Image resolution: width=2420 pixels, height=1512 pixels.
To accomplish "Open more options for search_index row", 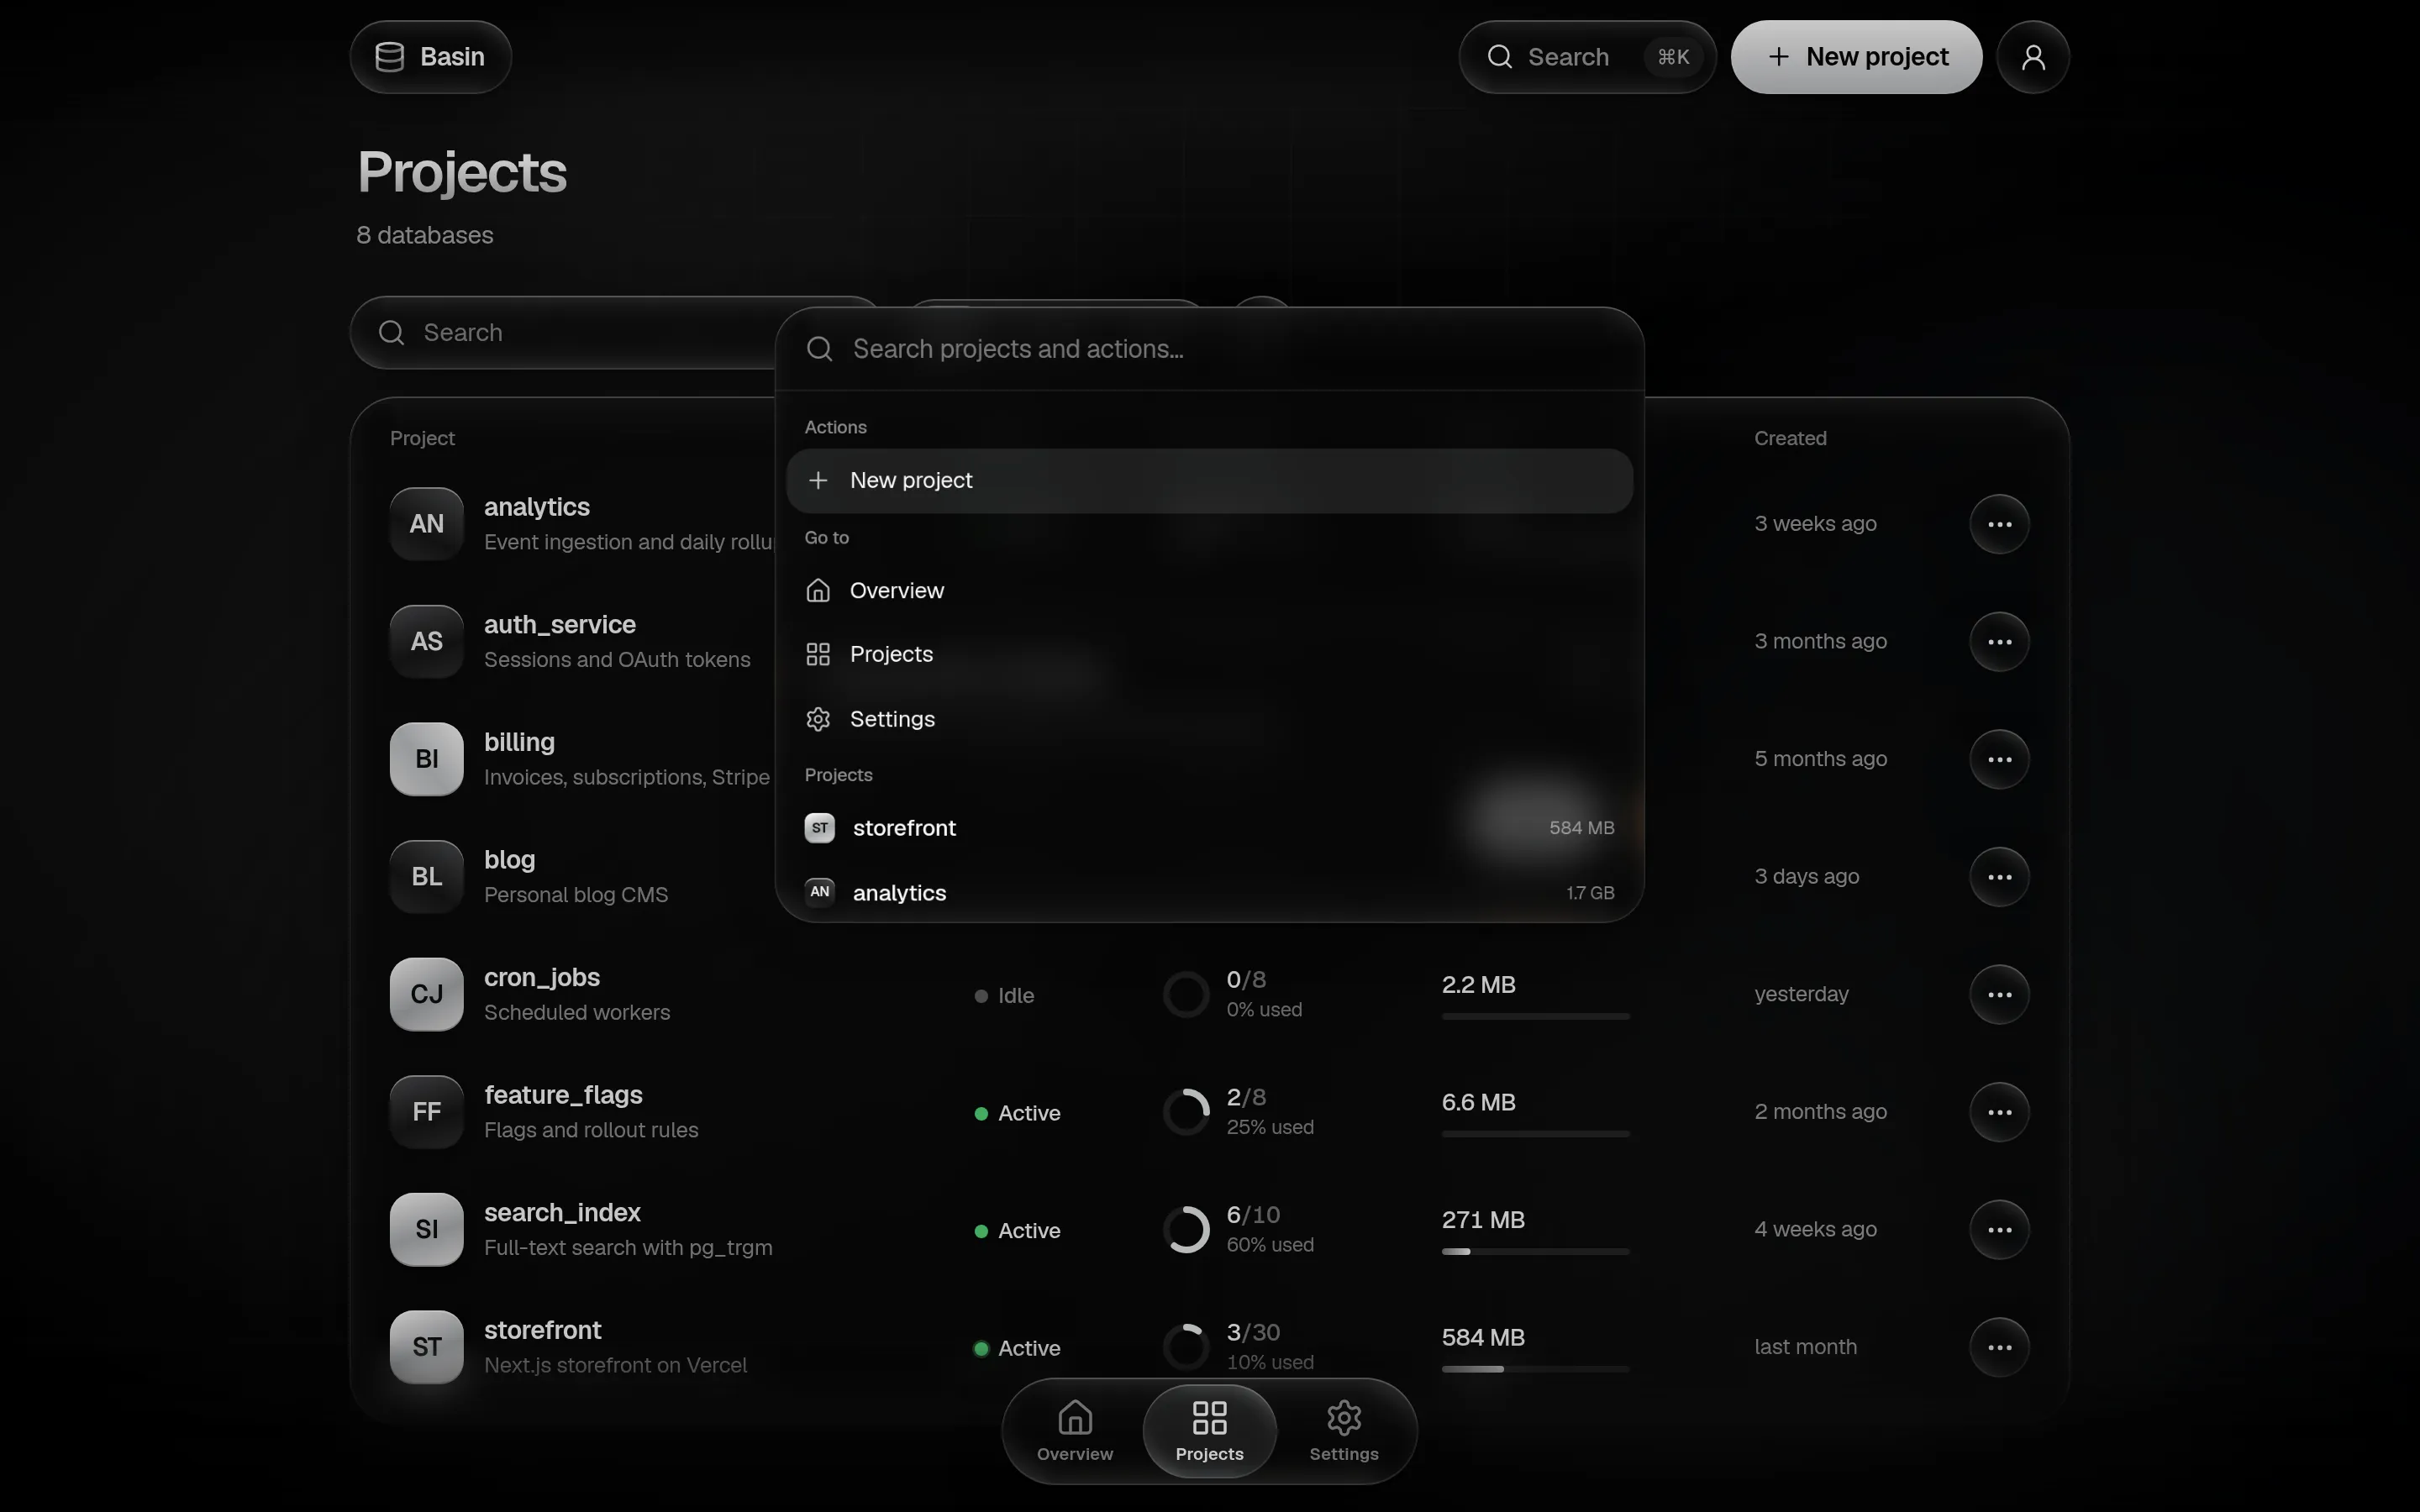I will coord(1999,1230).
